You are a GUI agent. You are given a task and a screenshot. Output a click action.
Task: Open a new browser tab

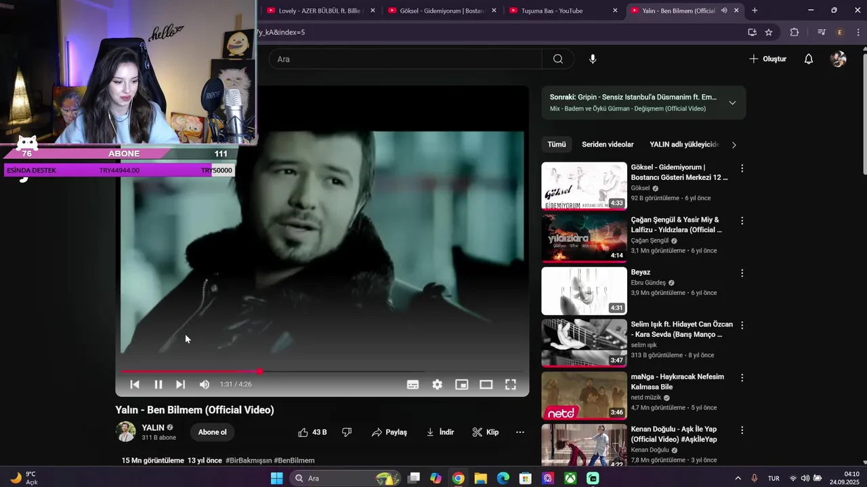pyautogui.click(x=755, y=11)
